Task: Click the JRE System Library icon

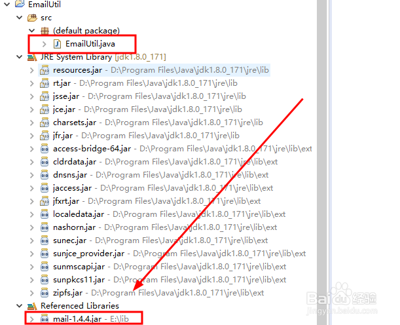Action: tap(32, 57)
